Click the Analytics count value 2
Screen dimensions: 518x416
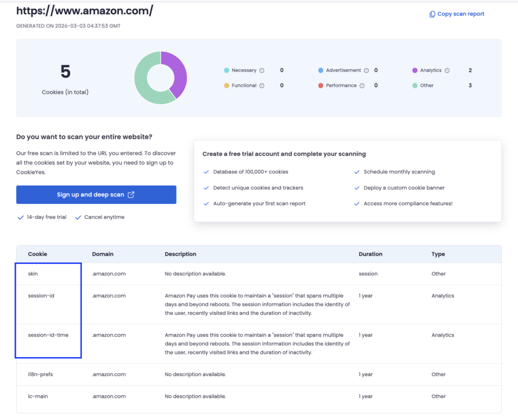(470, 70)
